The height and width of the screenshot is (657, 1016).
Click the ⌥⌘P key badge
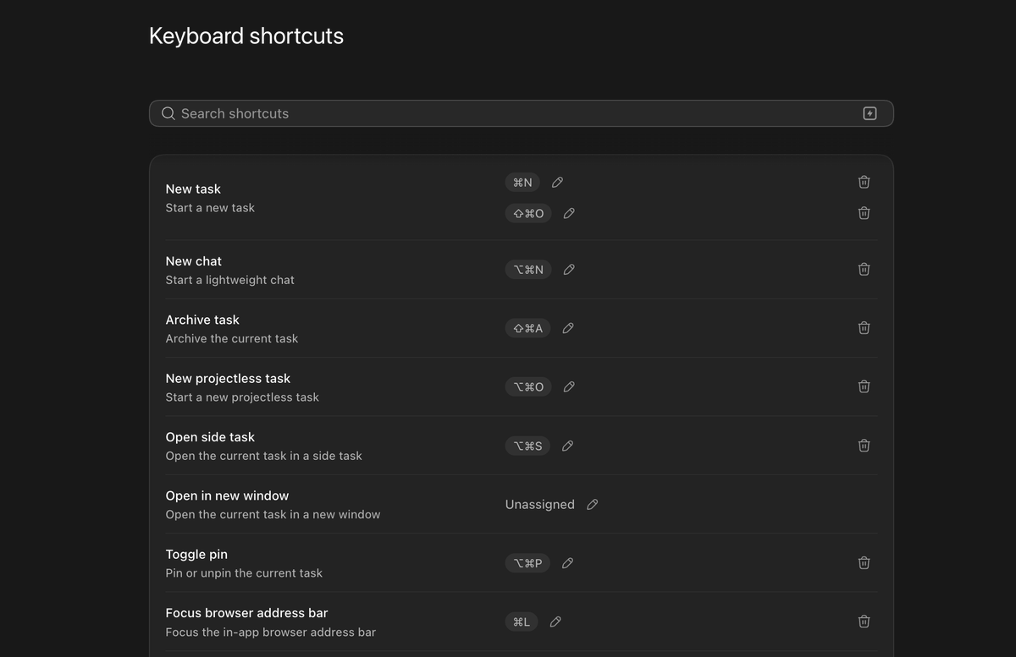pos(527,563)
